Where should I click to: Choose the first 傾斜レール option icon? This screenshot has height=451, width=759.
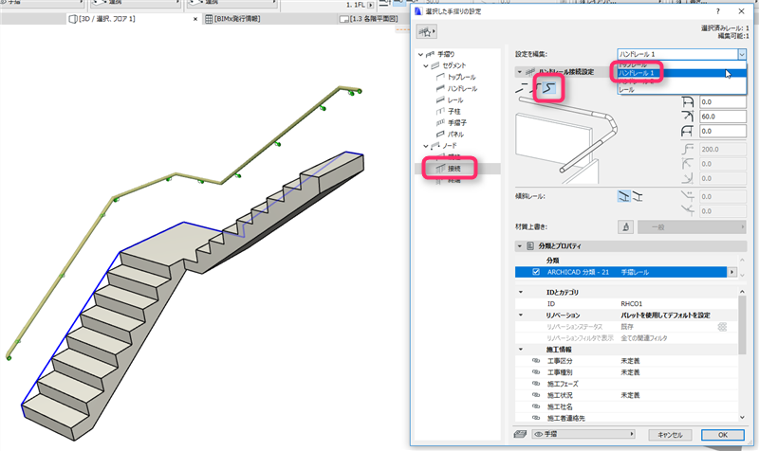(624, 196)
